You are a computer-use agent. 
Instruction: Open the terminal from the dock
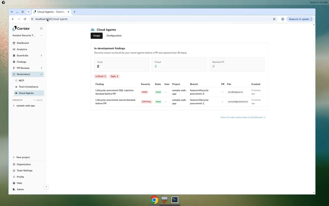click(175, 200)
